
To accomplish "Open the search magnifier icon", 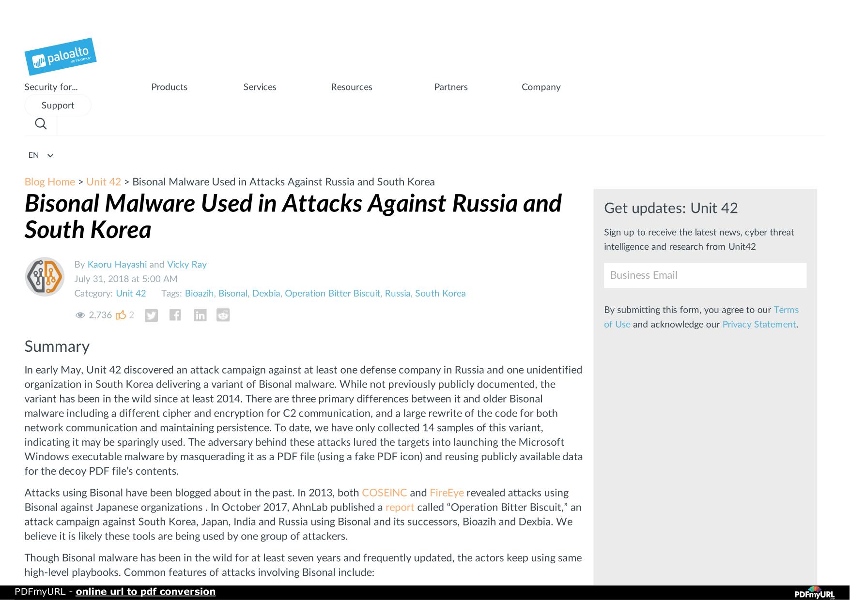I will pyautogui.click(x=41, y=124).
